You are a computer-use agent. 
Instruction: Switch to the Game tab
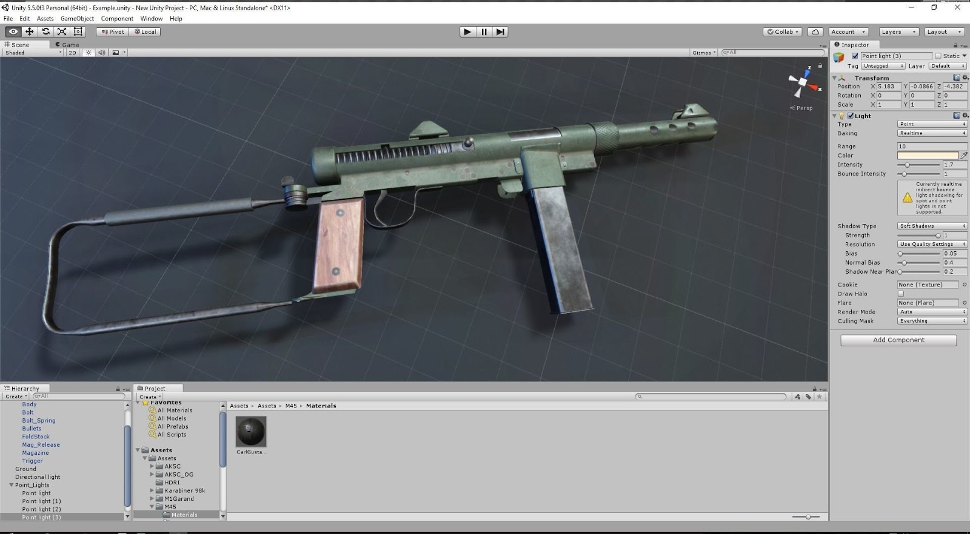[67, 44]
